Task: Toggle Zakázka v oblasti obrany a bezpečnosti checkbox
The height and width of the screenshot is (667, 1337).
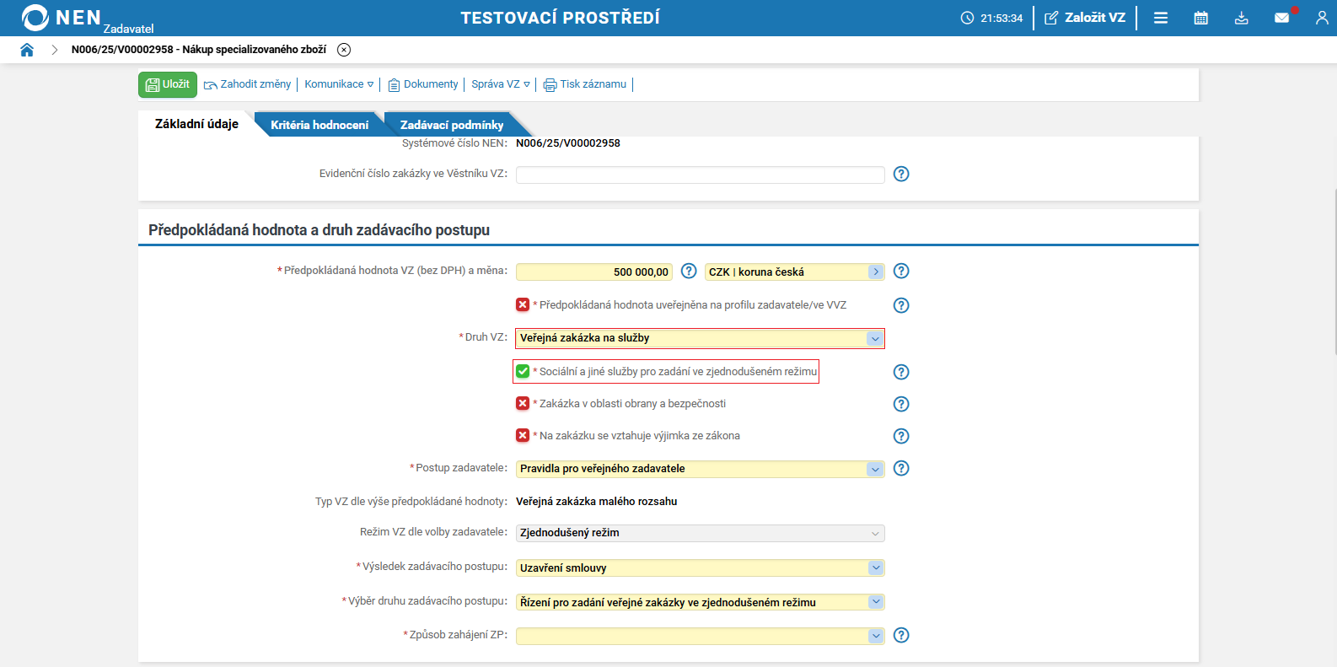Action: pos(523,403)
